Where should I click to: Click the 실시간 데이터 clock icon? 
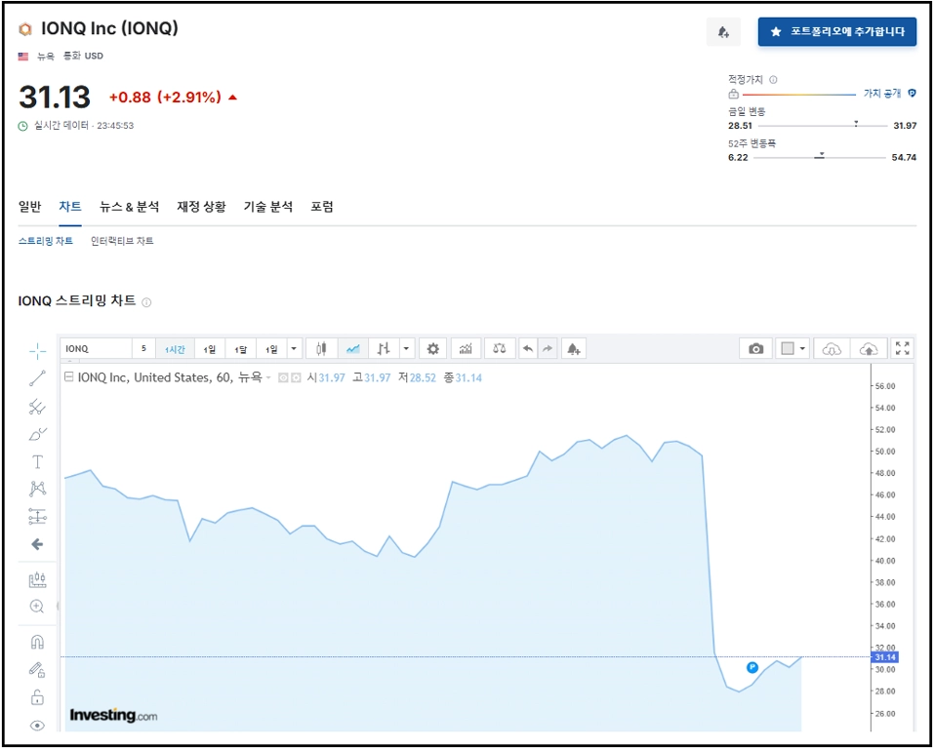point(23,126)
